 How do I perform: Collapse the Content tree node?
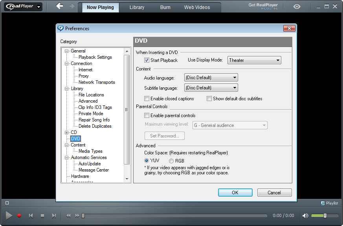(66, 145)
